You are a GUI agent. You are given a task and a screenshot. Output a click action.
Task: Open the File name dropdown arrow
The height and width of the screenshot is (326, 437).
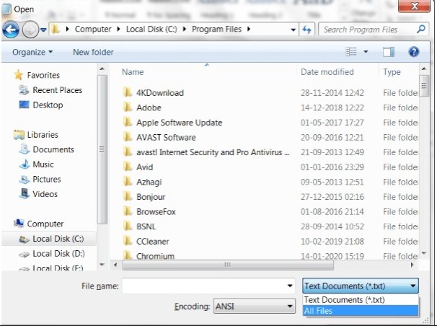290,286
